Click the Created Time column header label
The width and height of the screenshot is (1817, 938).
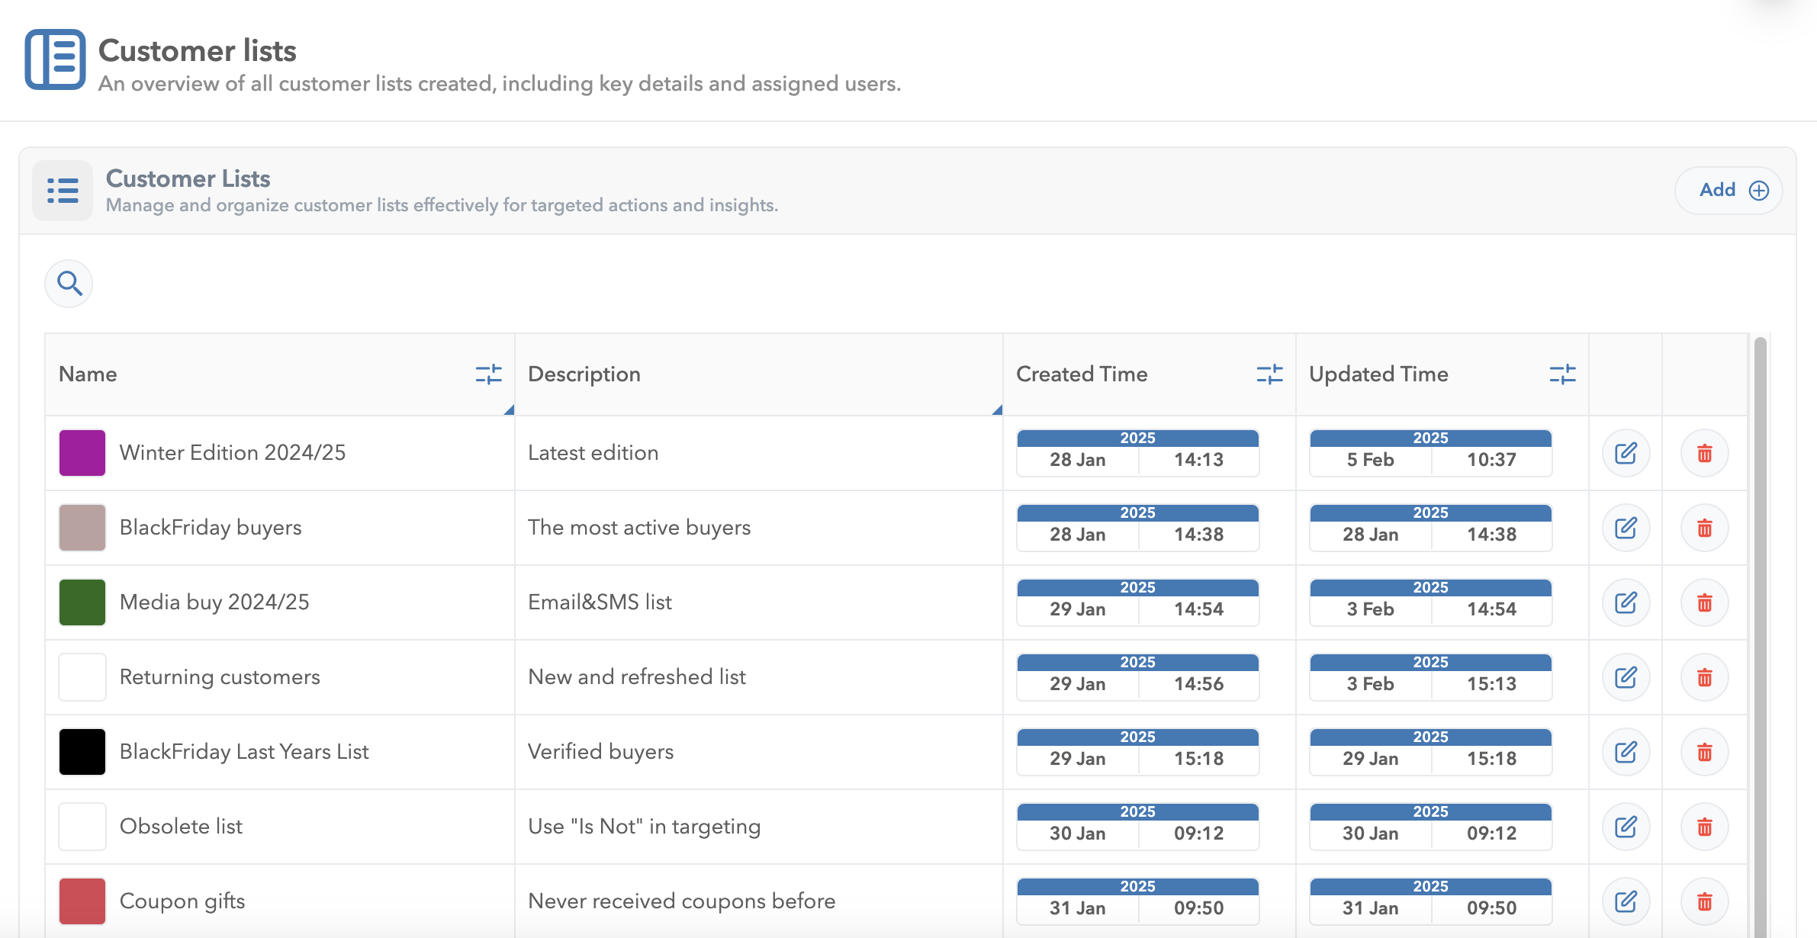point(1082,374)
